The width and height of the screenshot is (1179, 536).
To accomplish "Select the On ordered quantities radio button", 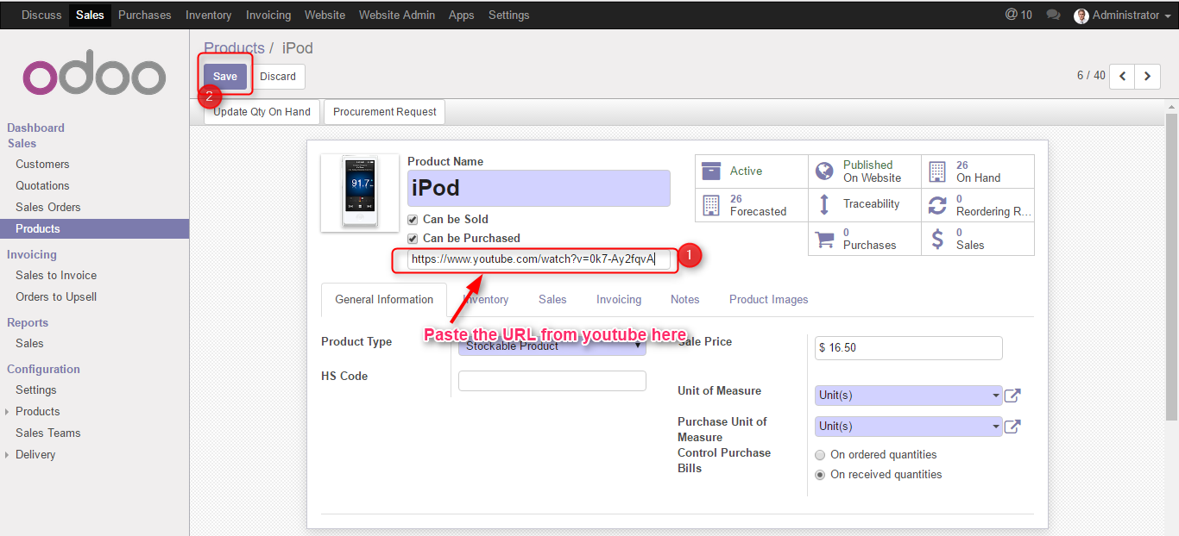I will click(820, 455).
